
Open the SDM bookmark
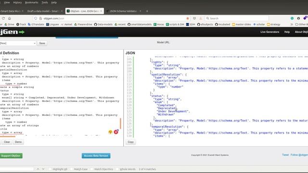coord(191,25)
